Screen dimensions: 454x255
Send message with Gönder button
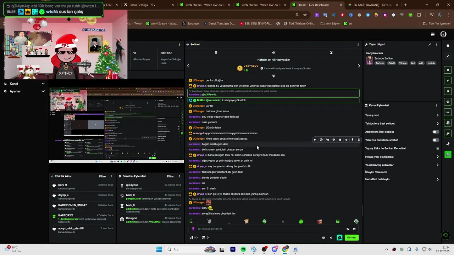(x=351, y=238)
